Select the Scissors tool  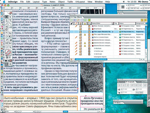[x=10, y=43]
